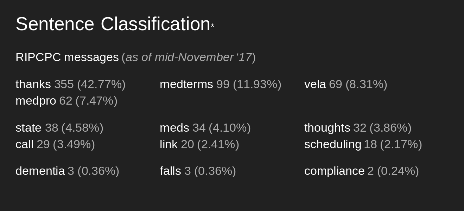Click the call label
The height and width of the screenshot is (211, 464).
(25, 144)
